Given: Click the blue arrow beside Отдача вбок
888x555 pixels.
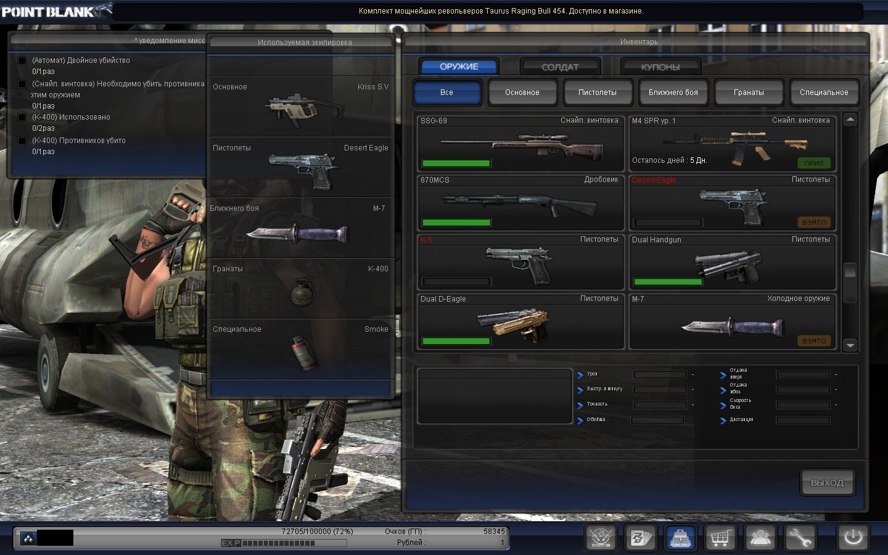Looking at the screenshot, I should 723,390.
